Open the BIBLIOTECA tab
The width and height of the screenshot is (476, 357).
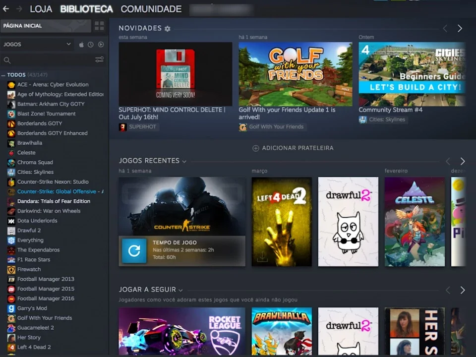[86, 9]
